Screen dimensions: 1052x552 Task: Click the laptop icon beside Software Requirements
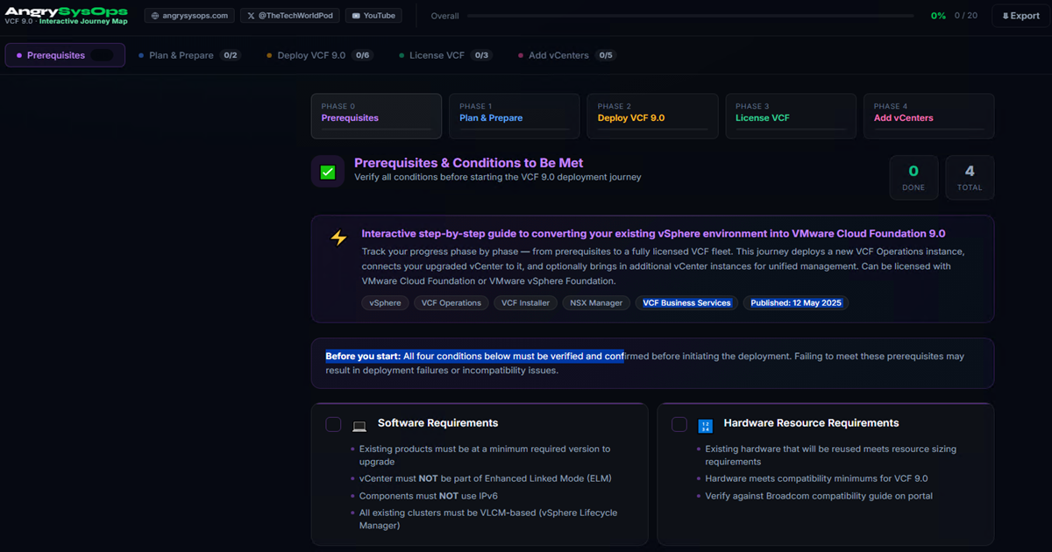(x=359, y=426)
